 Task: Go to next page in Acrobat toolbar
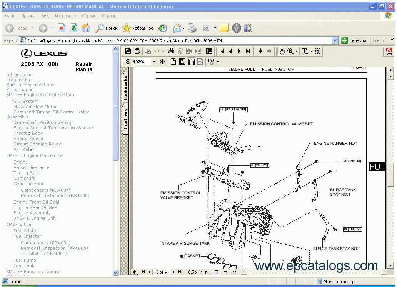coord(239,52)
